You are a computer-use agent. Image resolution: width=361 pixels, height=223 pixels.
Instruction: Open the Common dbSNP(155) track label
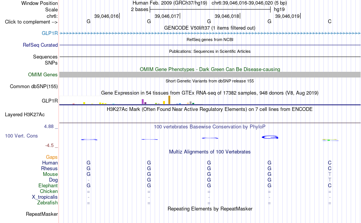click(x=34, y=87)
